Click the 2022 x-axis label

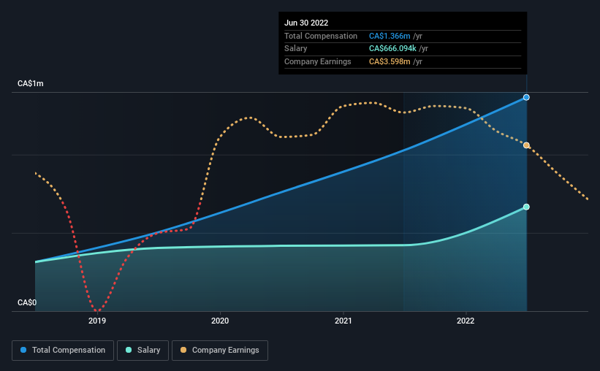[466, 321]
